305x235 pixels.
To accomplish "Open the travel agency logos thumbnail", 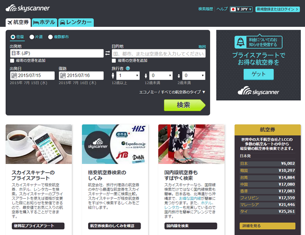I will (x=115, y=144).
